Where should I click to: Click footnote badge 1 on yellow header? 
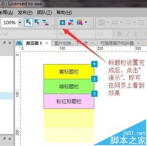pos(94,64)
